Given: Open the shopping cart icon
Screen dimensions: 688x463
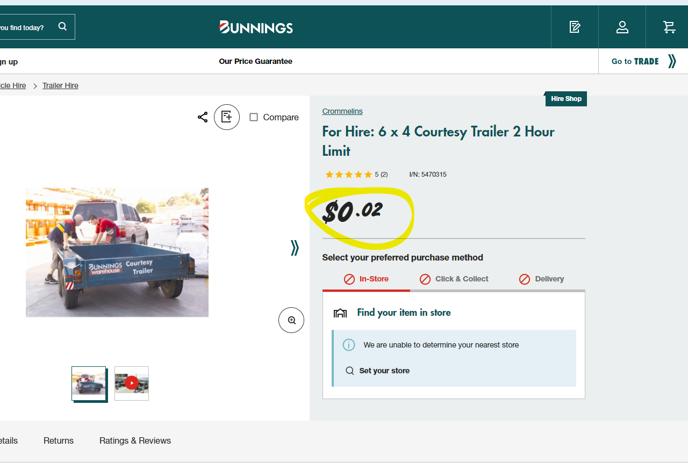Looking at the screenshot, I should pos(669,27).
